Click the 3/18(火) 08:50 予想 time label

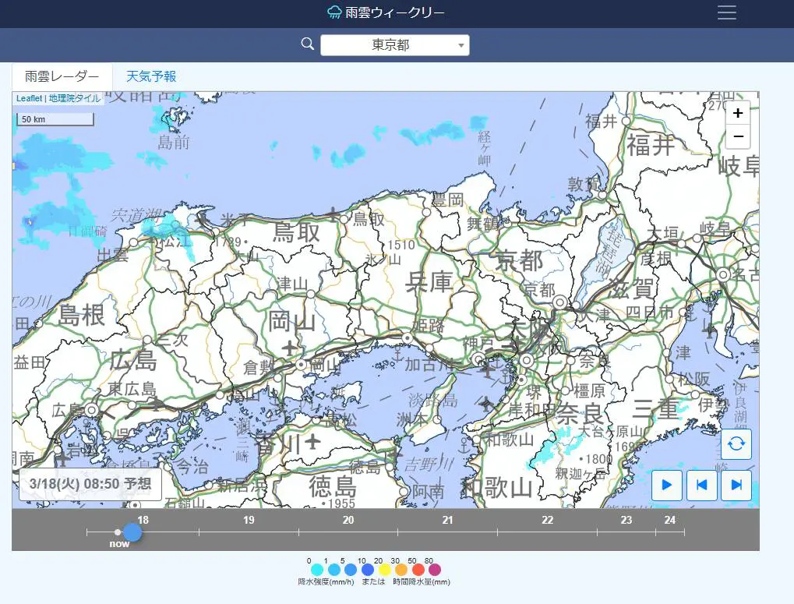pos(90,484)
